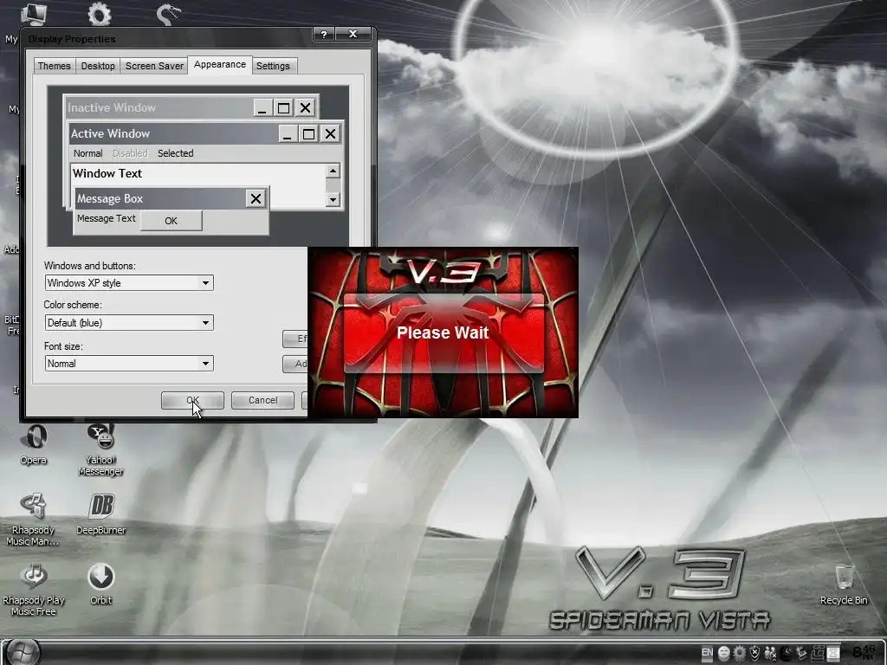Image resolution: width=887 pixels, height=665 pixels.
Task: Launch Yahoo! Messenger from the desktop
Action: (x=100, y=450)
